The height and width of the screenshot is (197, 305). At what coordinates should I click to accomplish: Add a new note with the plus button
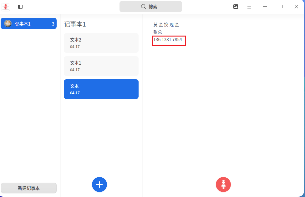pos(99,184)
